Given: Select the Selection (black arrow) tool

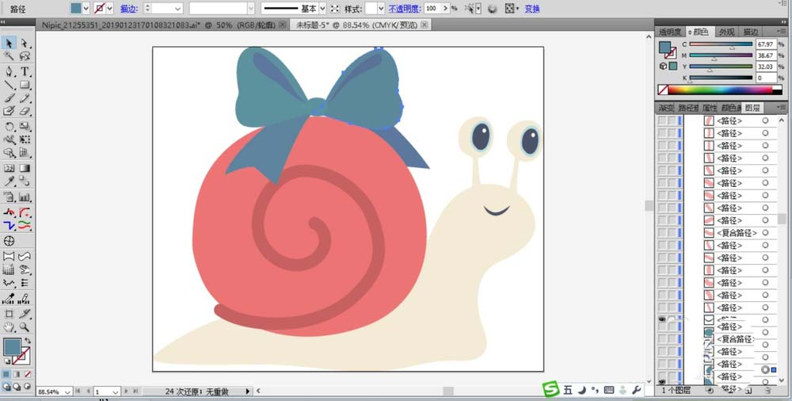Looking at the screenshot, I should [9, 44].
